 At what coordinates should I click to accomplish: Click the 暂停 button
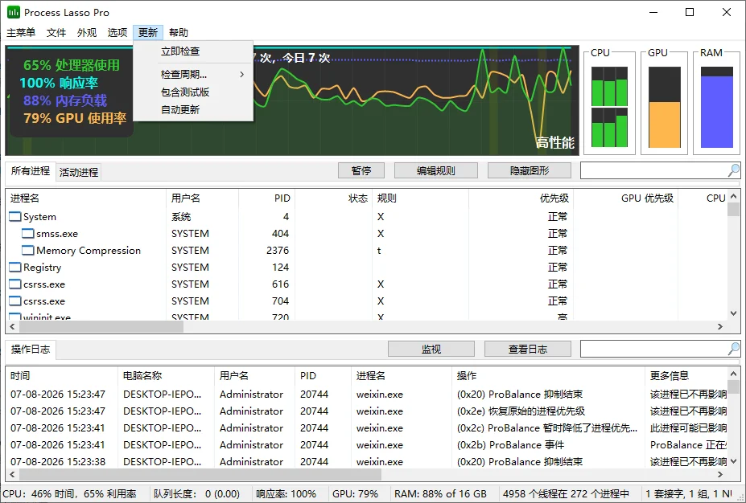(361, 170)
